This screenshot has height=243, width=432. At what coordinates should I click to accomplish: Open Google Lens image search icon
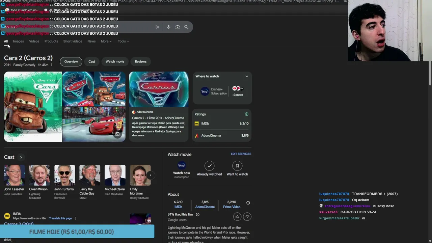tap(178, 27)
